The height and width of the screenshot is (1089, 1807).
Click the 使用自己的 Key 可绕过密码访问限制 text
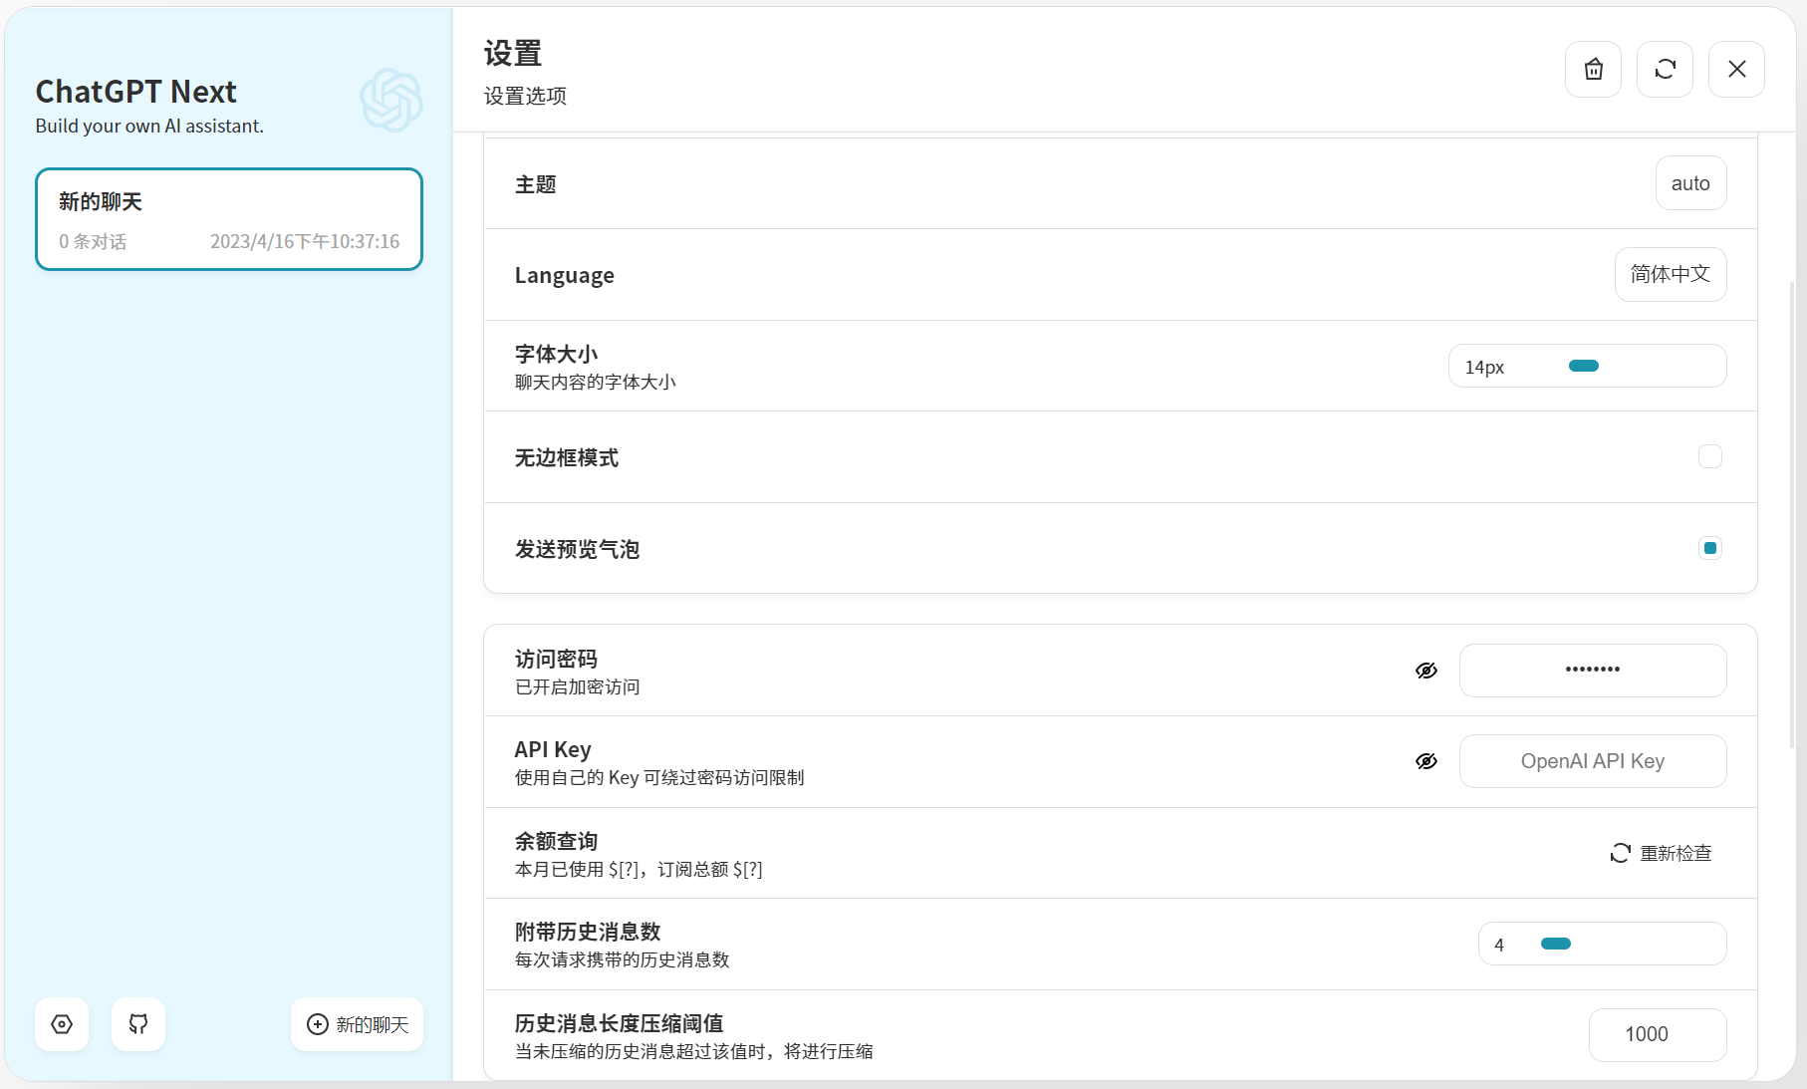tap(659, 778)
